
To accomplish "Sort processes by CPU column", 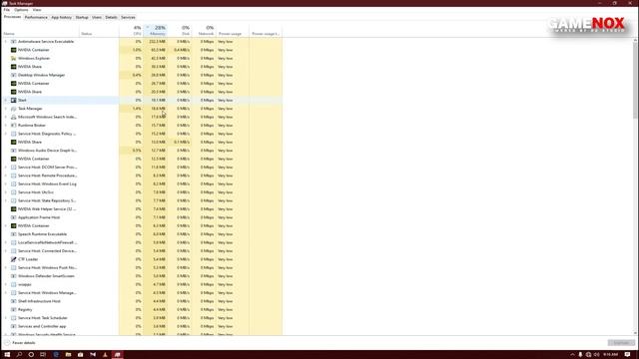I will [131, 31].
